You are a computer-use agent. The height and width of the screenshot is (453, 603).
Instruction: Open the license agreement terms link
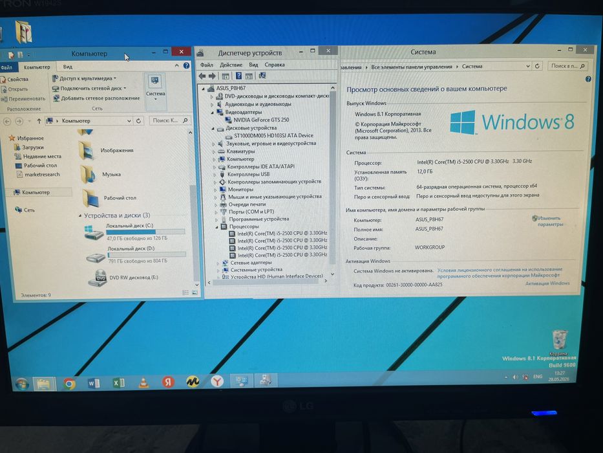[x=499, y=272]
